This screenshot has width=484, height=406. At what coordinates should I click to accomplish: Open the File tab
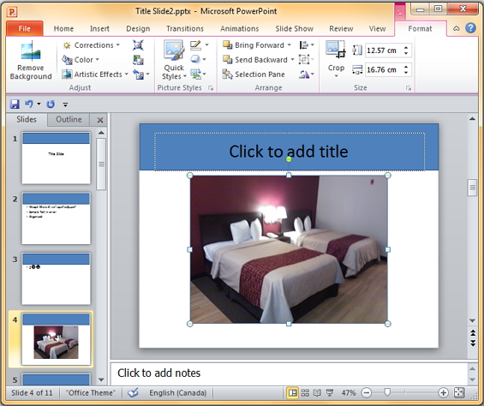pos(24,28)
